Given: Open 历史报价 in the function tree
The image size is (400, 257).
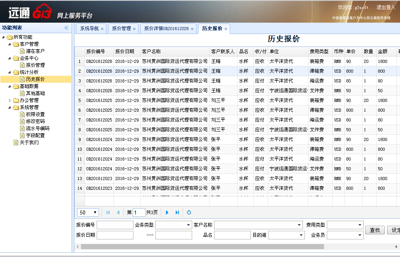Looking at the screenshot, I should [x=35, y=79].
